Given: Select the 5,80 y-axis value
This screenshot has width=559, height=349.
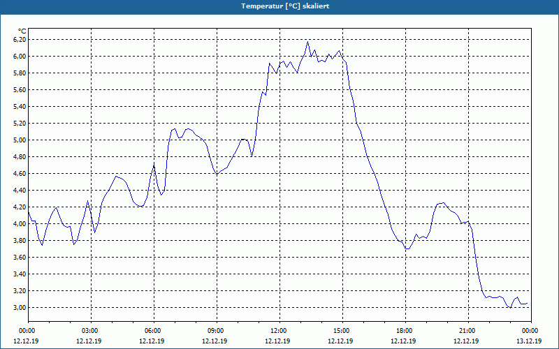Looking at the screenshot, I should pyautogui.click(x=20, y=73).
